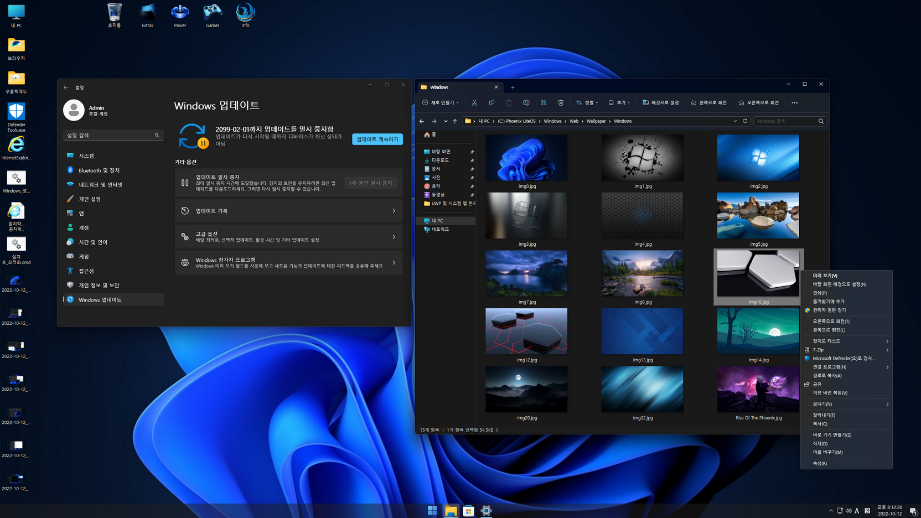Click the Paste icon in Explorer toolbar
This screenshot has width=921, height=518.
click(x=509, y=102)
